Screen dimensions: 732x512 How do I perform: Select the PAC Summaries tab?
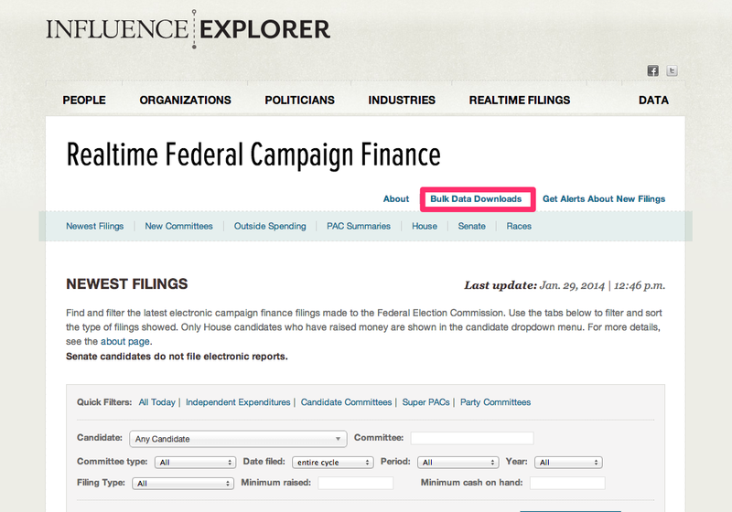click(x=359, y=226)
